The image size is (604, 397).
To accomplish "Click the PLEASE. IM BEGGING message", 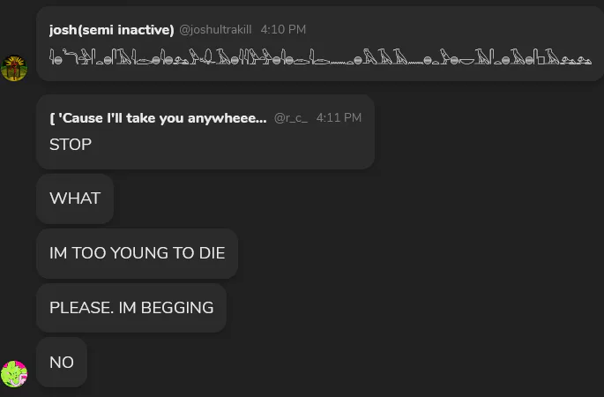I will pos(131,308).
